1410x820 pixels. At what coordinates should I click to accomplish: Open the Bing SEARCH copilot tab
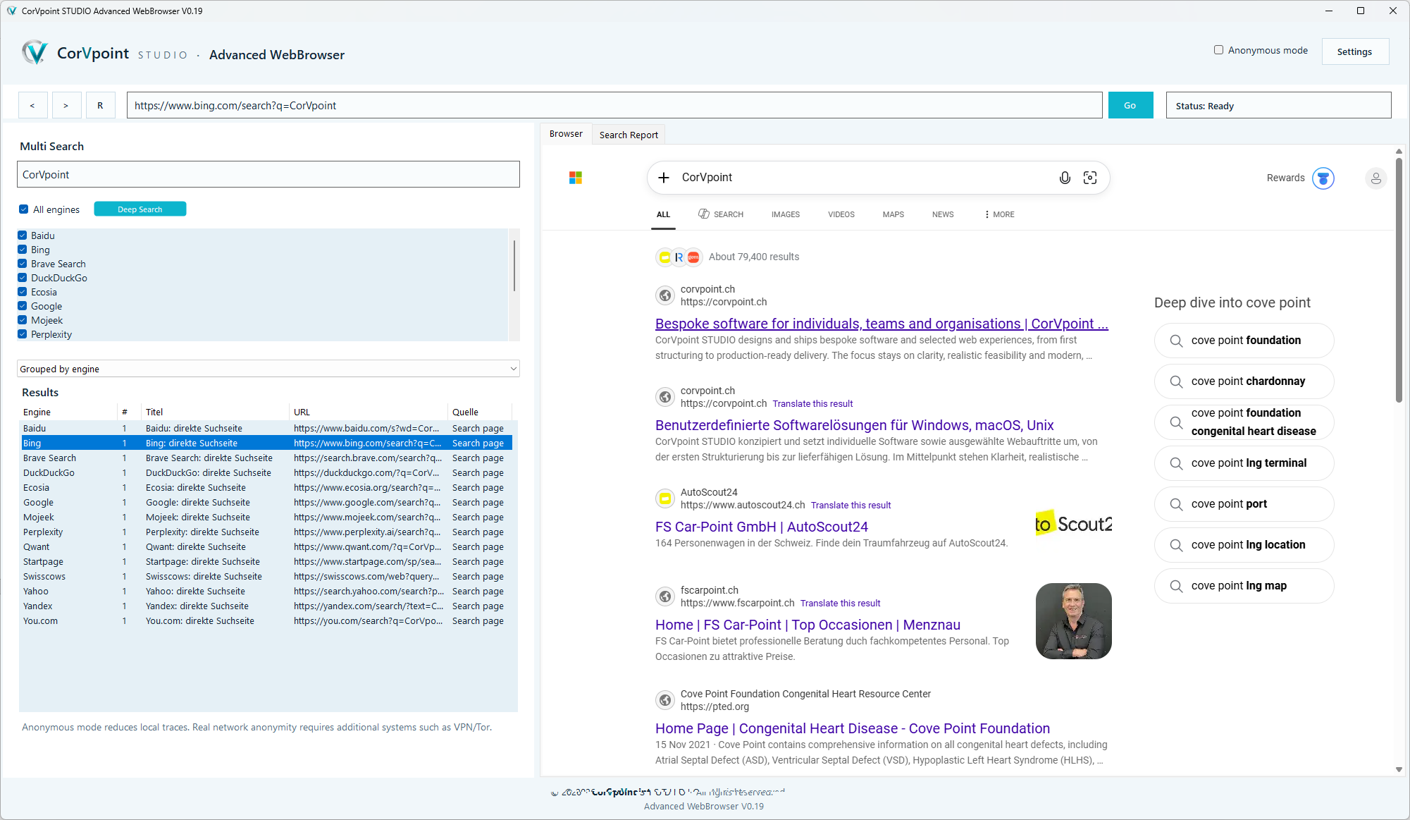point(721,214)
